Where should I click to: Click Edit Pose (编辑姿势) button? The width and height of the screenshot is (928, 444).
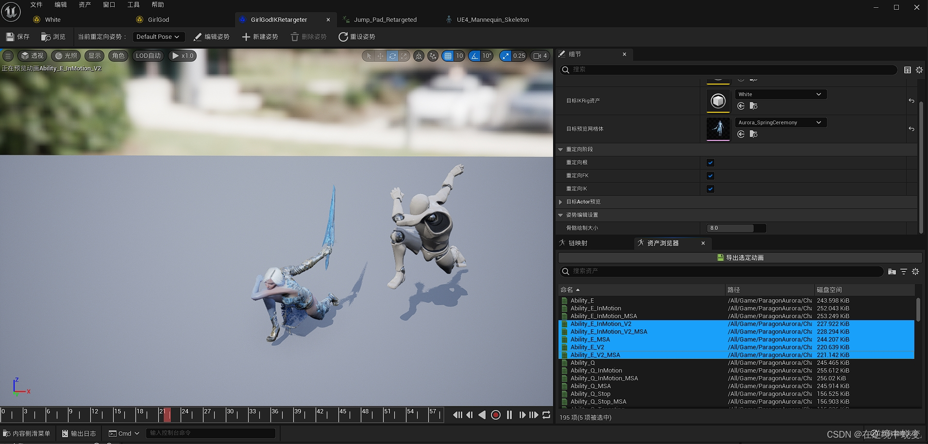click(211, 37)
